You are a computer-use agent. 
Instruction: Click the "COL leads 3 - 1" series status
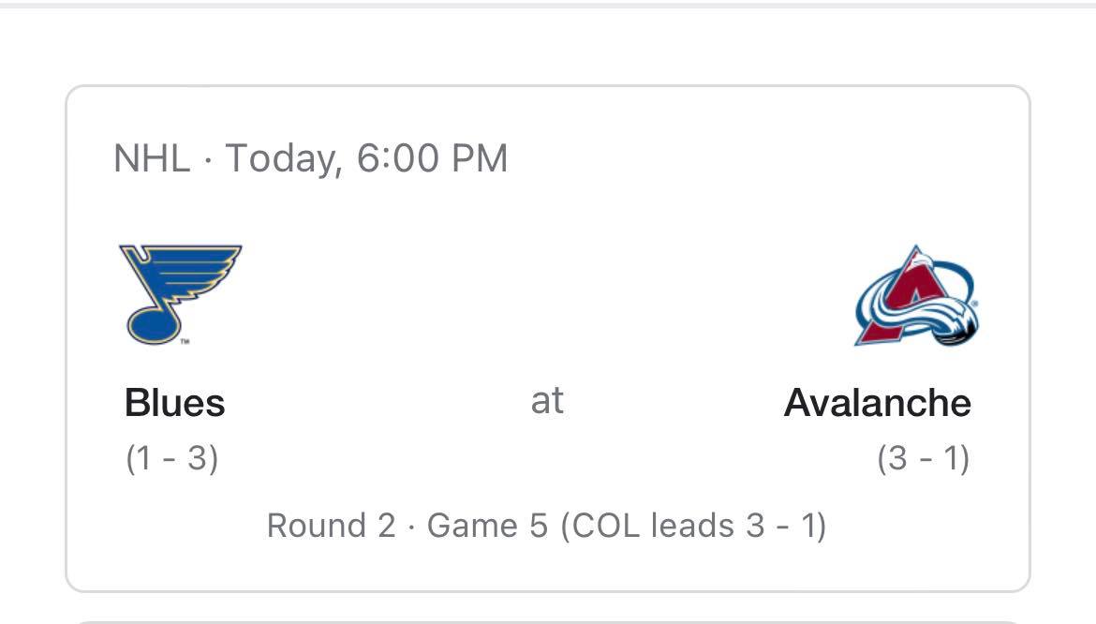click(x=693, y=526)
